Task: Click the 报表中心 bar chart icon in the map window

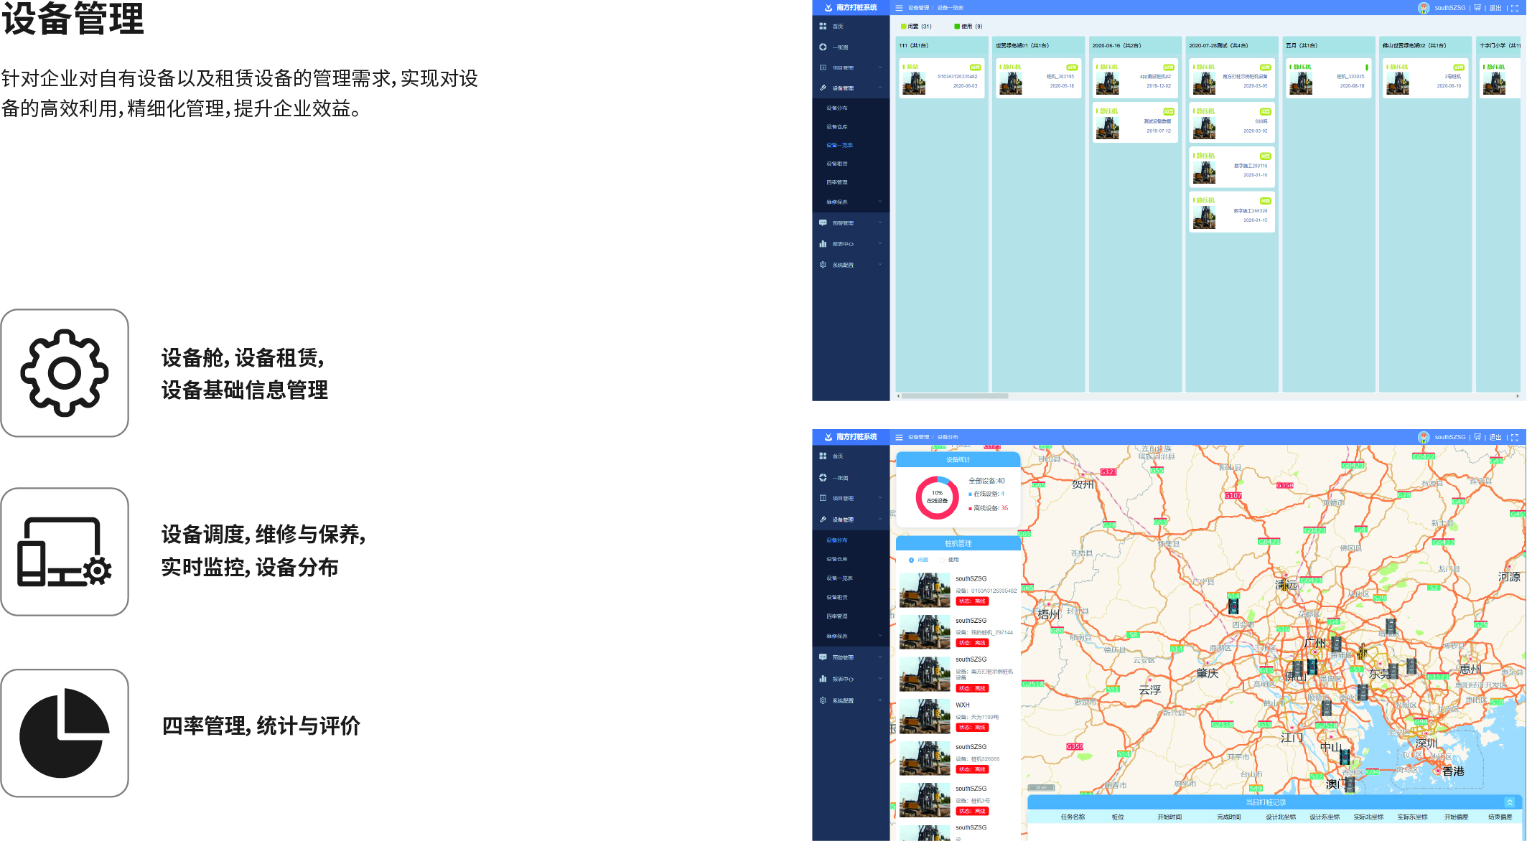Action: point(823,679)
